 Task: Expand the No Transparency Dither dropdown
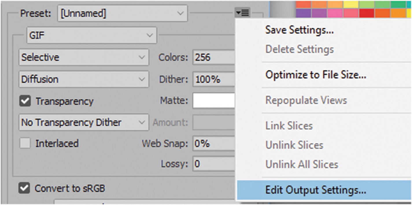pyautogui.click(x=84, y=122)
